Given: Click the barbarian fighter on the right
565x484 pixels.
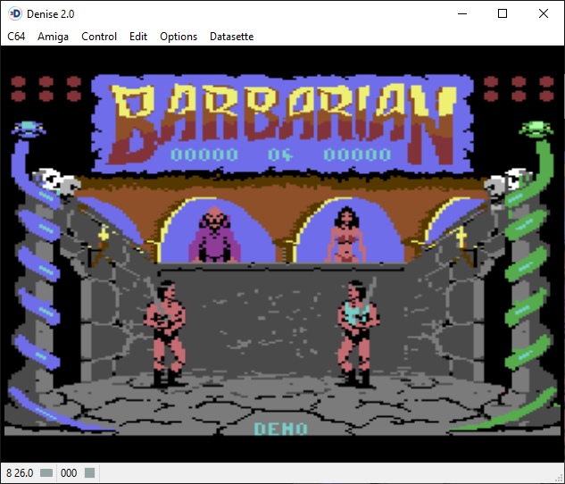Looking at the screenshot, I should point(358,333).
